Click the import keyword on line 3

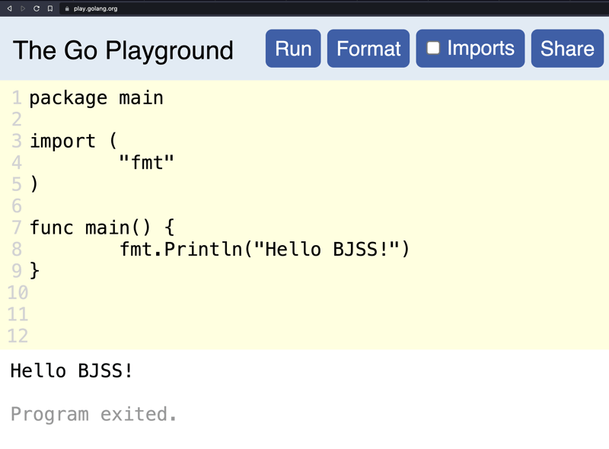[62, 141]
